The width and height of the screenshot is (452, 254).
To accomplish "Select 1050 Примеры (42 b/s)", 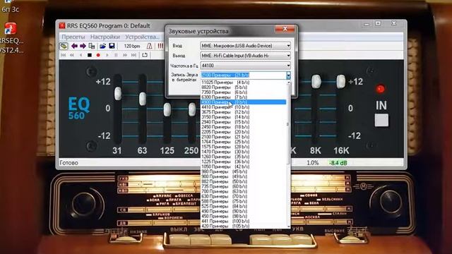I will point(243,167).
